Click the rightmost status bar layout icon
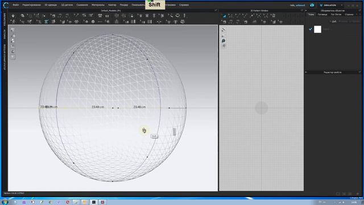 point(358,194)
